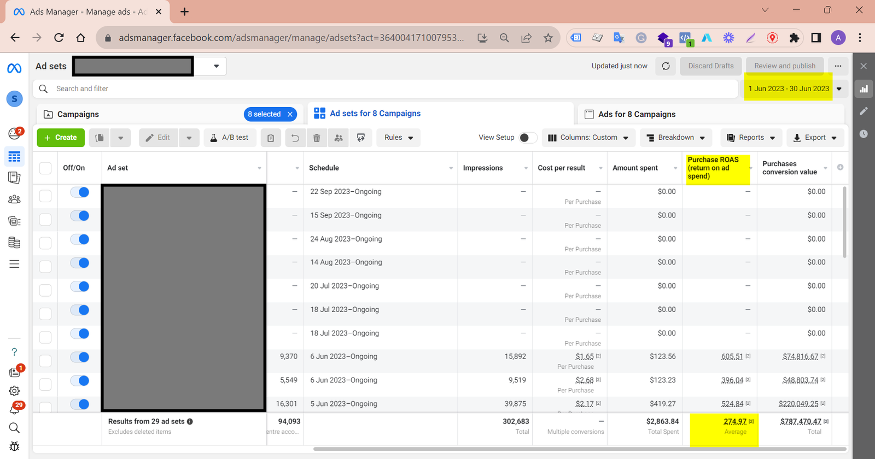The height and width of the screenshot is (459, 875).
Task: Click the A/B test button
Action: (x=230, y=138)
